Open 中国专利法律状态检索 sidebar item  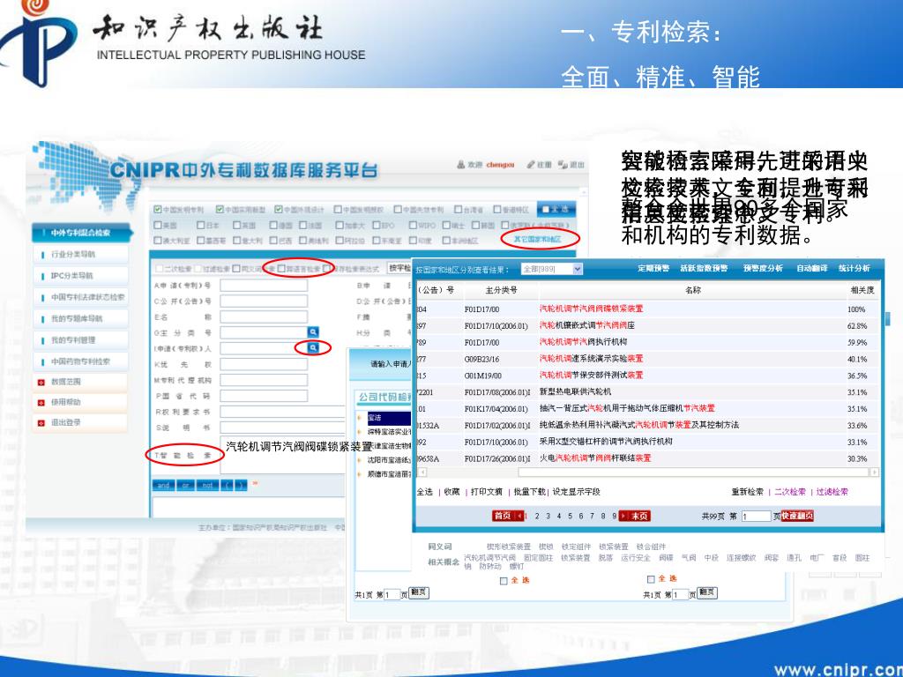[80, 298]
